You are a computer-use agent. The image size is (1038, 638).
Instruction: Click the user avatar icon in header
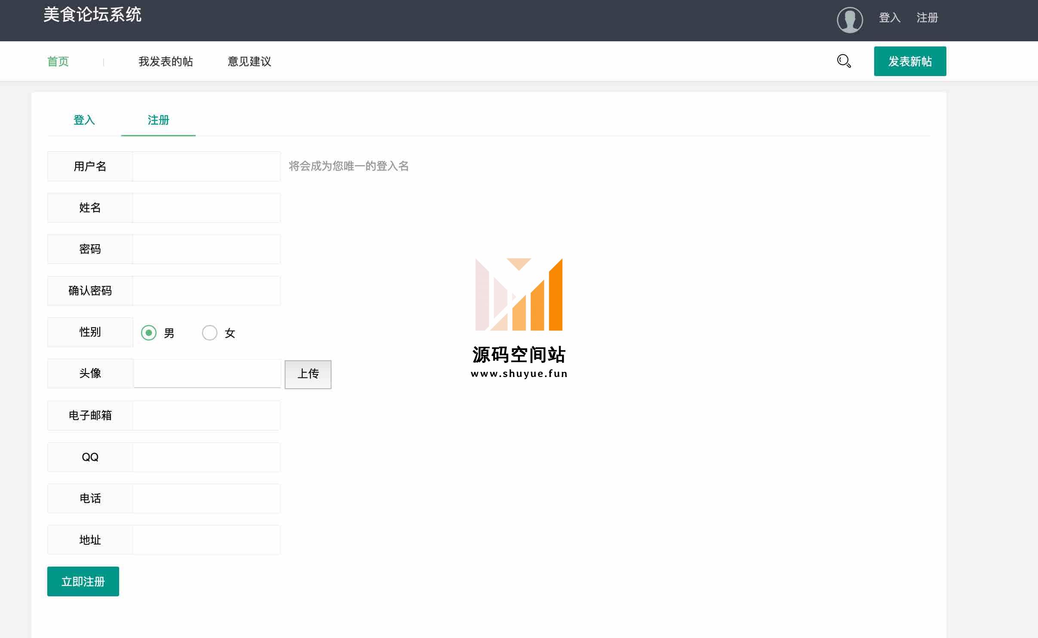[850, 20]
